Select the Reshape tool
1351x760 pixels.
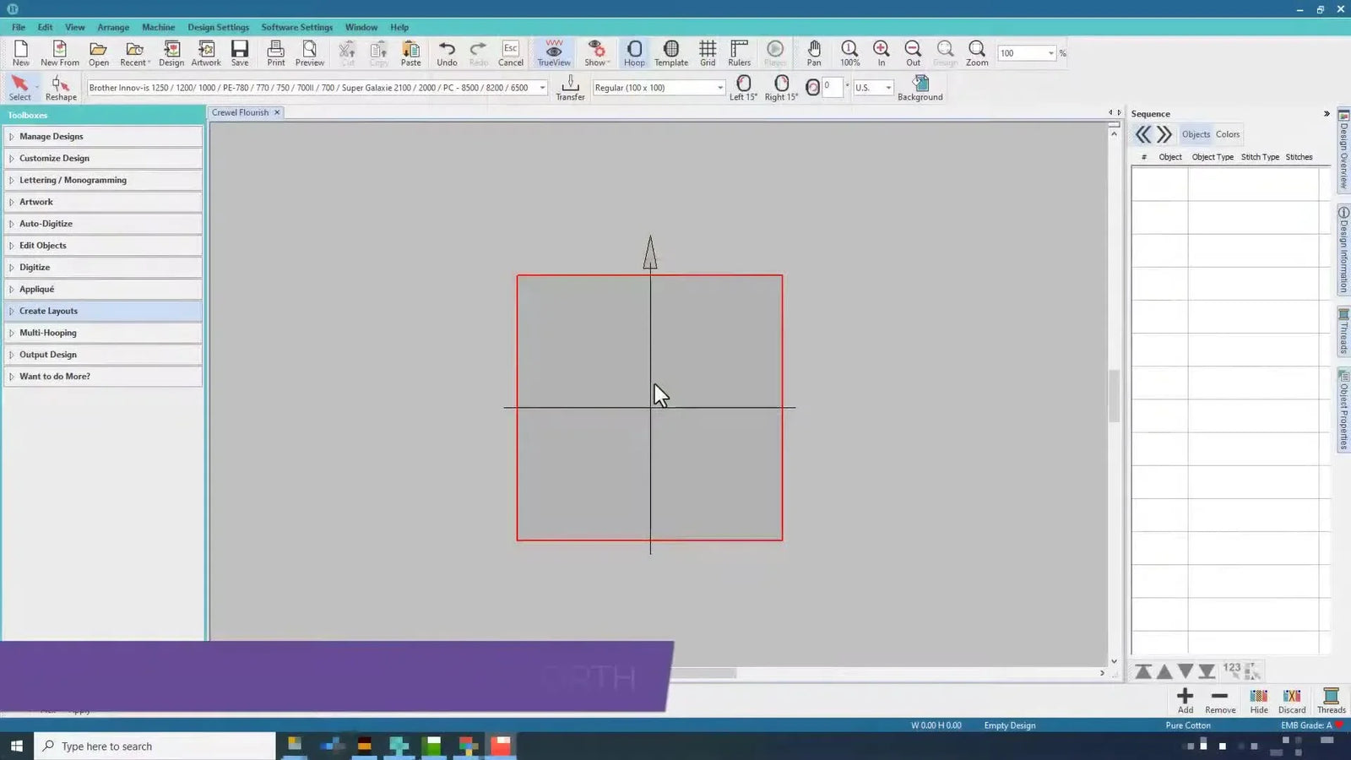[x=60, y=87]
